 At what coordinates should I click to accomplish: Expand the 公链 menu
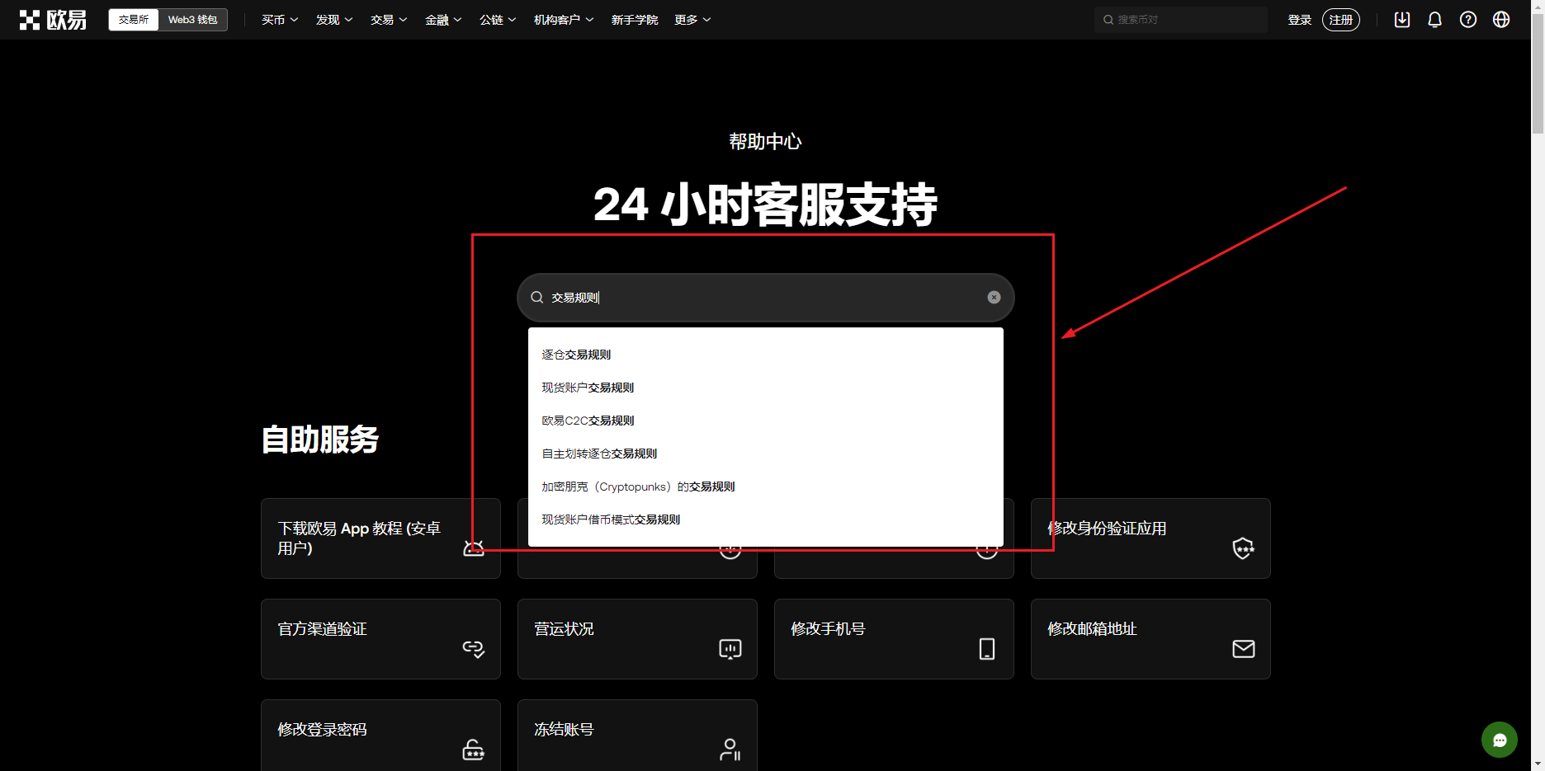pos(498,20)
